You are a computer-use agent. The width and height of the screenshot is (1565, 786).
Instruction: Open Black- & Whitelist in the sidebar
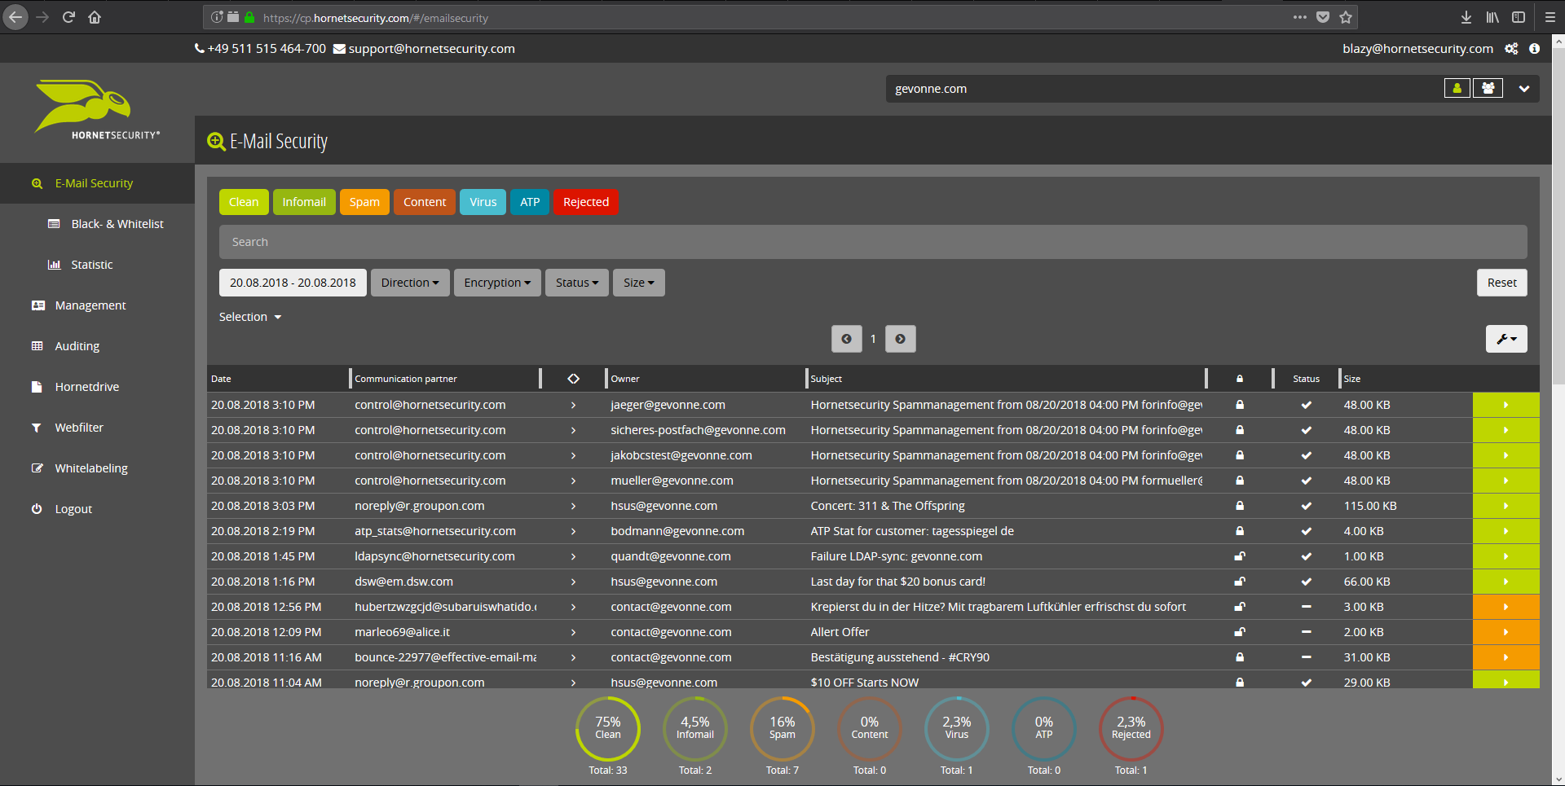(117, 224)
